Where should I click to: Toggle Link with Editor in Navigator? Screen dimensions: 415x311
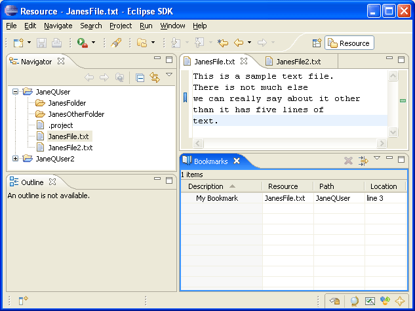tap(155, 77)
